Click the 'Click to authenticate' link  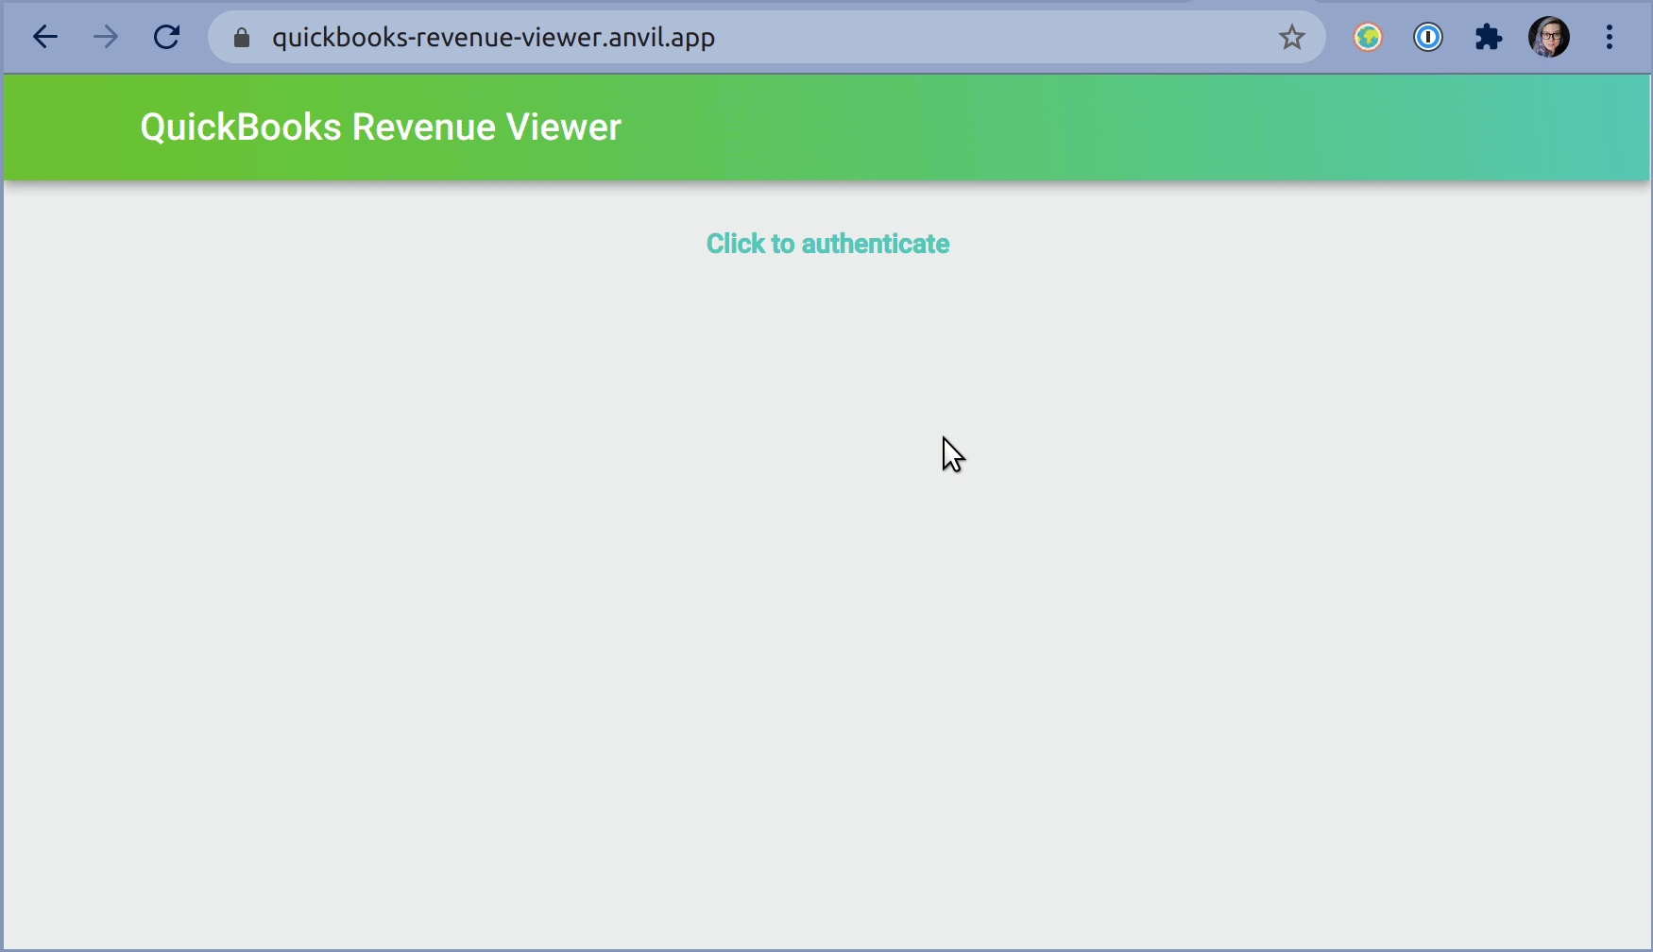[x=828, y=244]
